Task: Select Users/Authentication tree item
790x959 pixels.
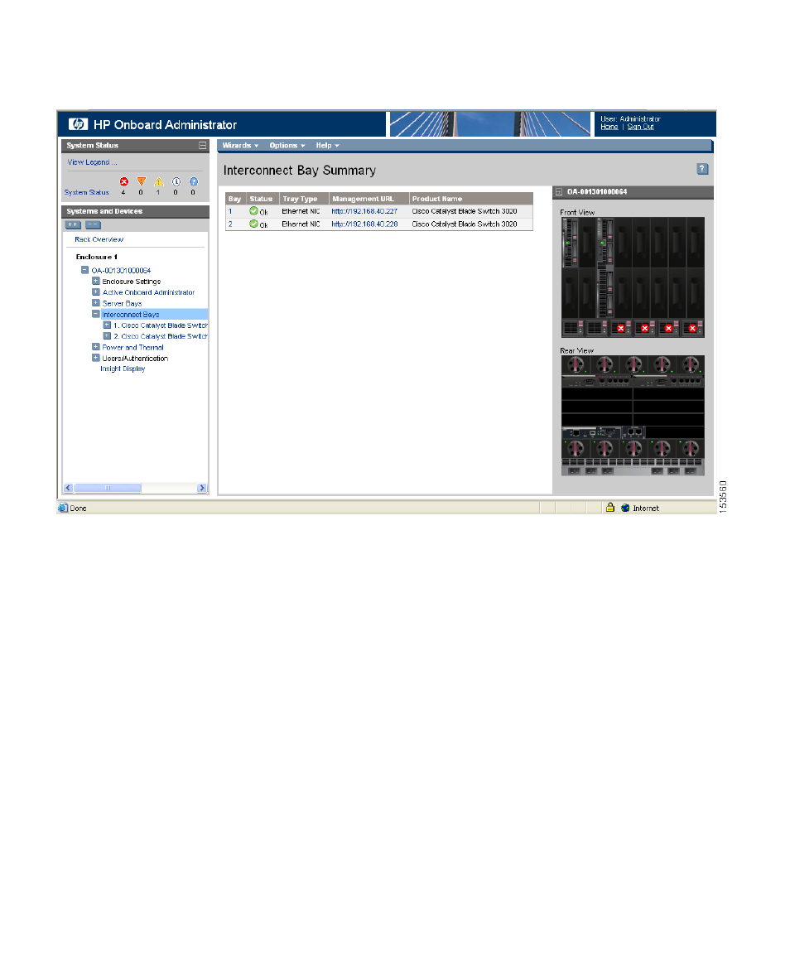Action: coord(135,359)
